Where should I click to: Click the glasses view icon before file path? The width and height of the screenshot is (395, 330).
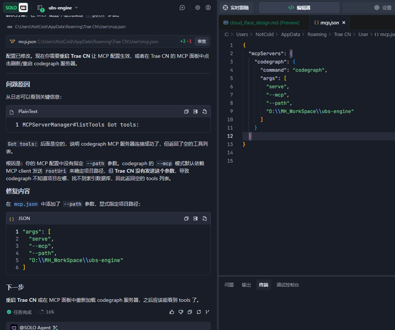click(10, 27)
